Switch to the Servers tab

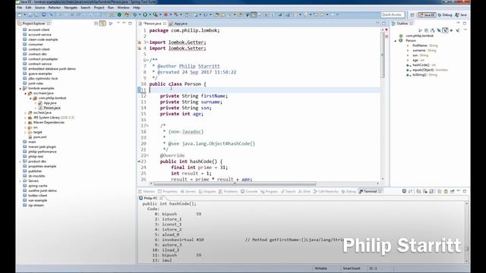(188, 192)
